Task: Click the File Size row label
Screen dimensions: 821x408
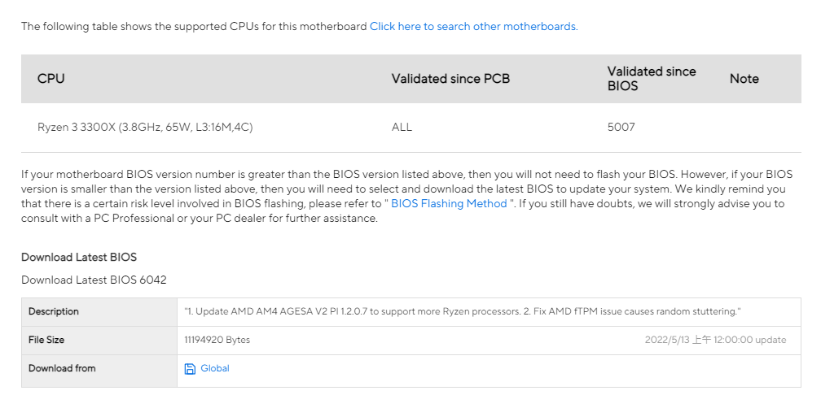Action: tap(46, 340)
